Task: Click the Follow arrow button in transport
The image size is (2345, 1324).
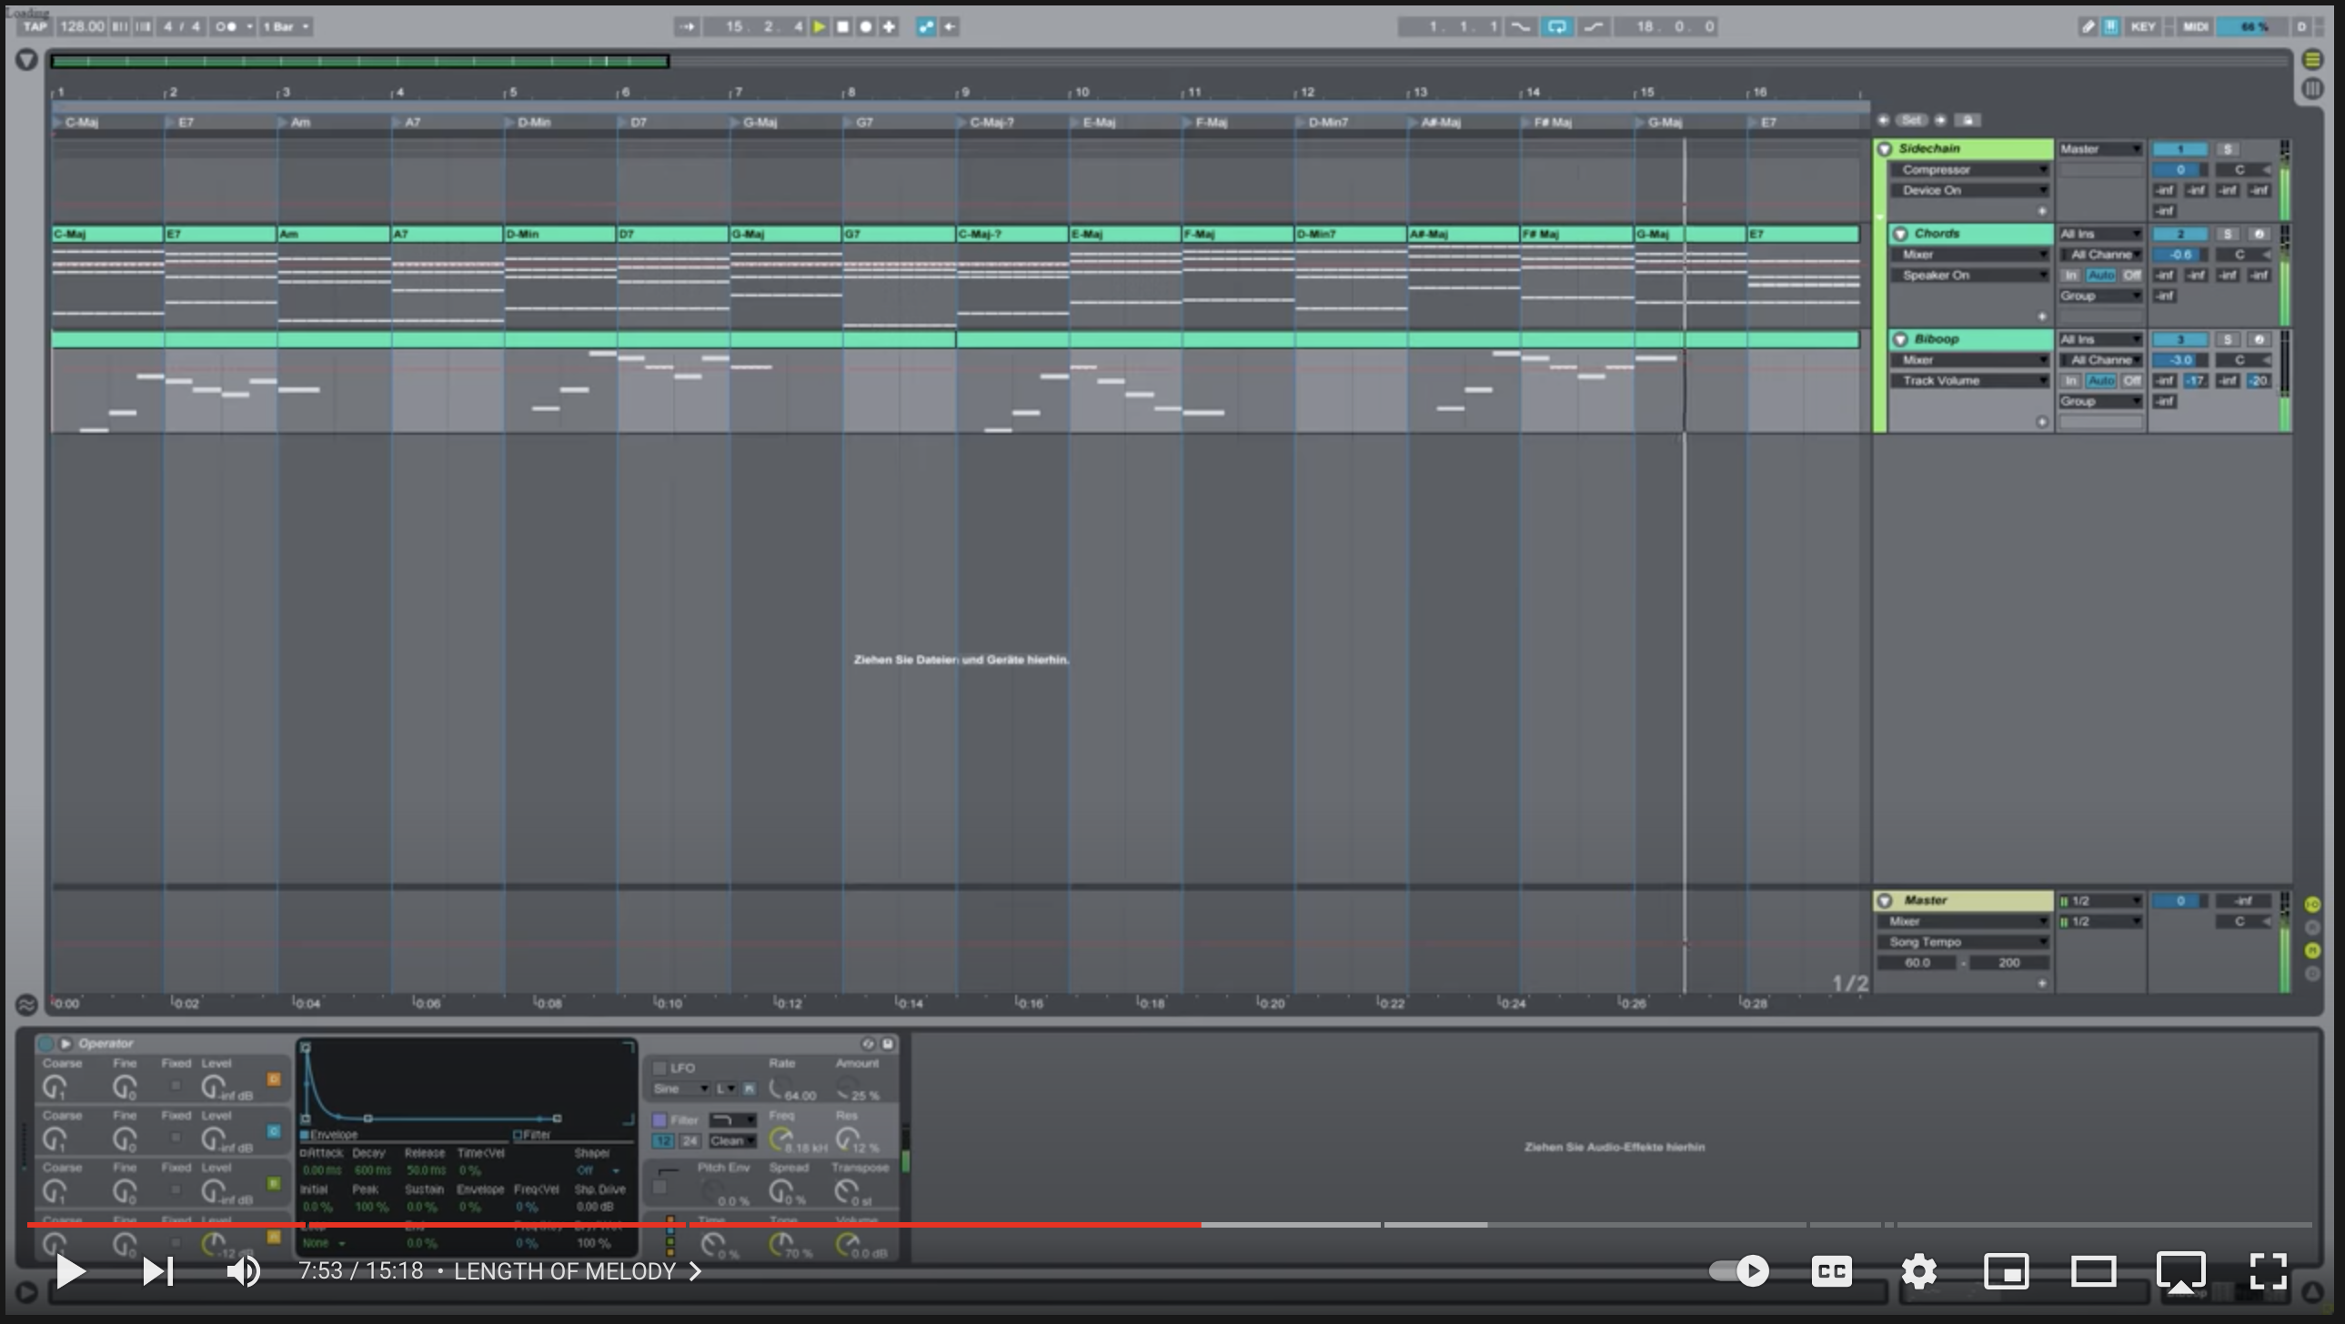Action: tap(688, 26)
